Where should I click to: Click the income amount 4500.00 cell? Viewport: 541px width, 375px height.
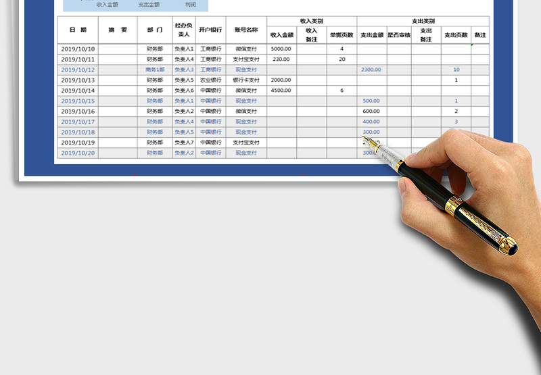[281, 91]
